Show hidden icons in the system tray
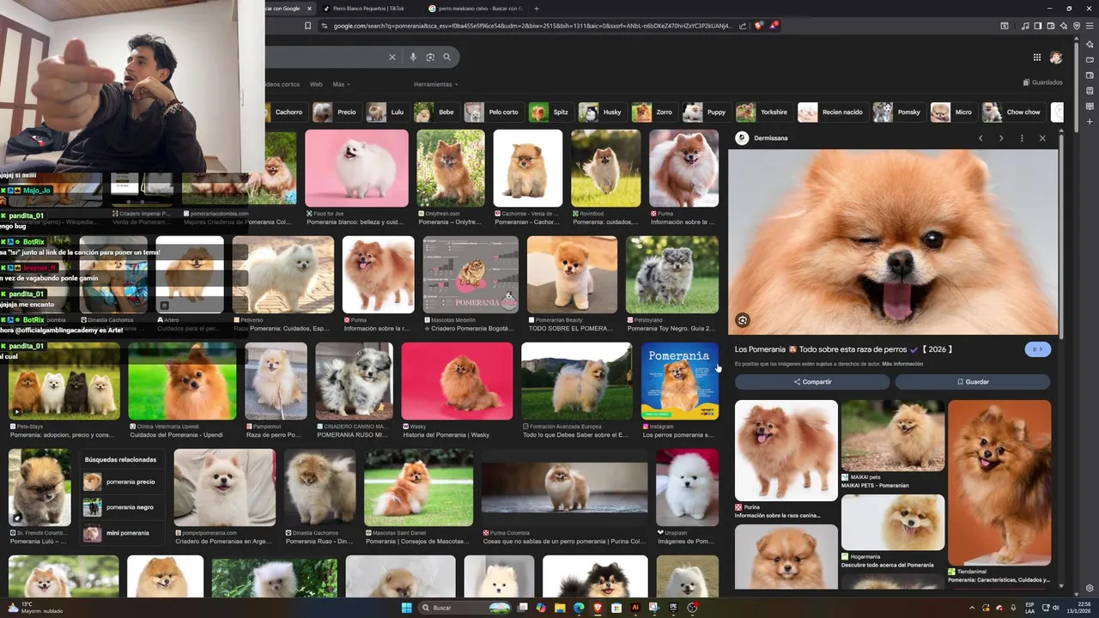The image size is (1099, 618). pyautogui.click(x=972, y=608)
